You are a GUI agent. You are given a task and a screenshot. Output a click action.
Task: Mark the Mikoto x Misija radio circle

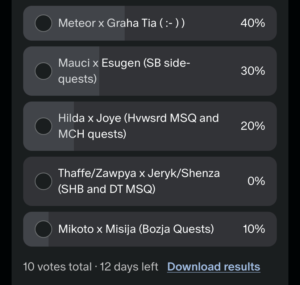(x=43, y=229)
